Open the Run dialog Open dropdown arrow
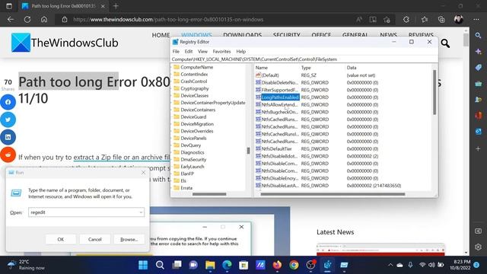 pyautogui.click(x=141, y=212)
